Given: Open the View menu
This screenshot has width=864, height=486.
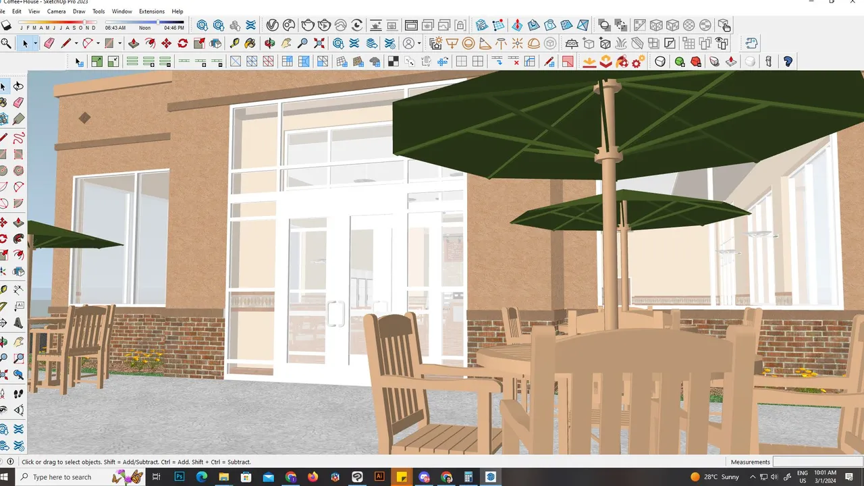Looking at the screenshot, I should coord(34,11).
